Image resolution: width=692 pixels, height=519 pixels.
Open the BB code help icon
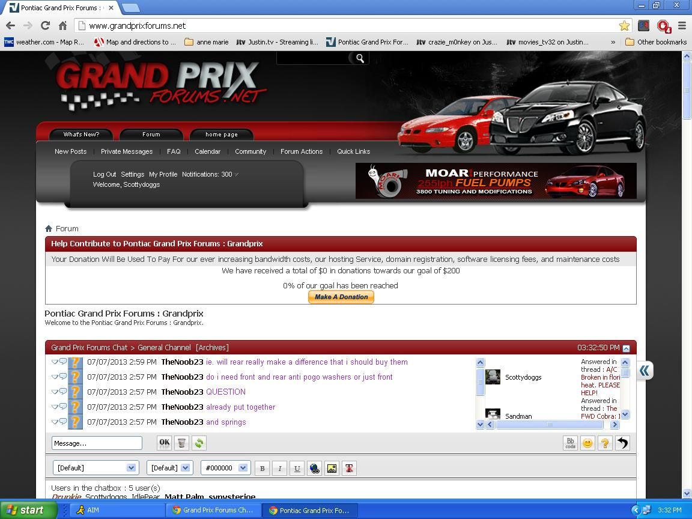coord(570,443)
